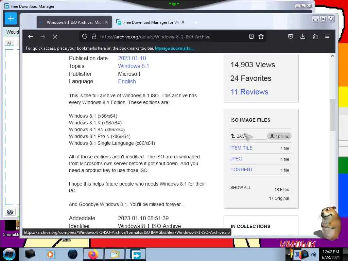The image size is (348, 261).
Task: Stop page loading with the X button
Action: (x=55, y=37)
